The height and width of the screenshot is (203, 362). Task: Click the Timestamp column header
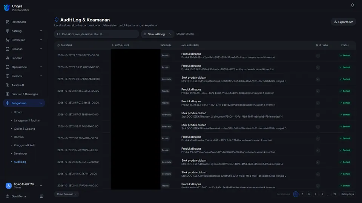point(65,45)
